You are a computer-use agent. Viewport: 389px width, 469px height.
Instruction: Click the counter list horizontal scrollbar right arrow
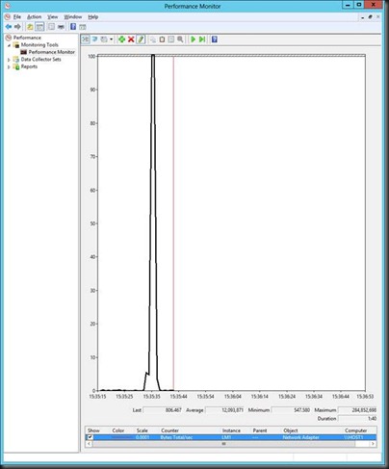point(373,444)
